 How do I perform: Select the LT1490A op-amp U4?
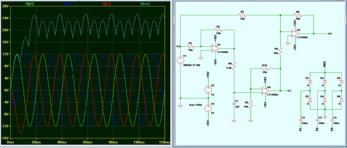click(265, 90)
